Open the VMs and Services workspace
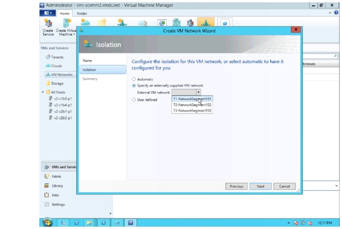 (x=59, y=167)
